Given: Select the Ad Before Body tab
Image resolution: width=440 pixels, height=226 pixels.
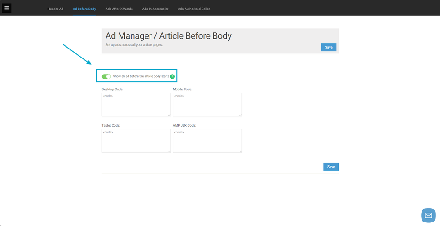Looking at the screenshot, I should click(84, 9).
